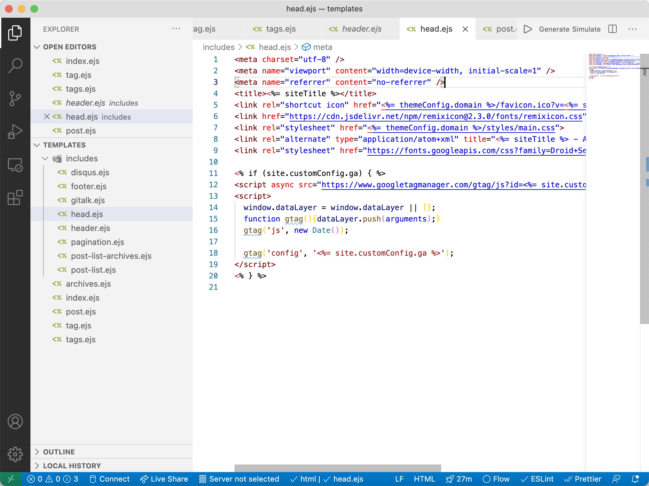Viewport: 649px width, 486px height.
Task: Collapse the Templates section
Action: tap(112, 145)
